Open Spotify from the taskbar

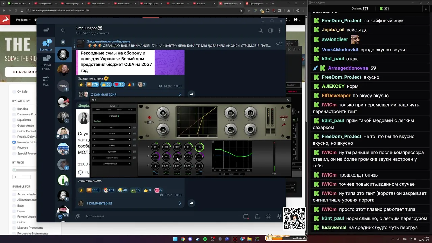click(x=205, y=239)
